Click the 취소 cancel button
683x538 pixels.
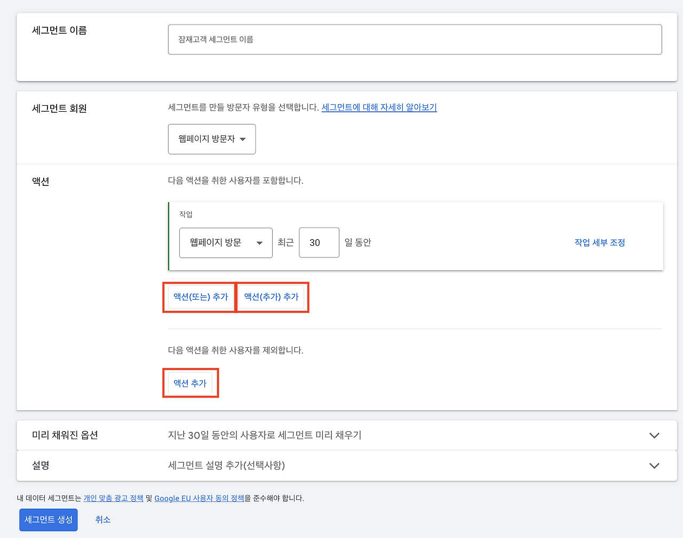[x=102, y=519]
